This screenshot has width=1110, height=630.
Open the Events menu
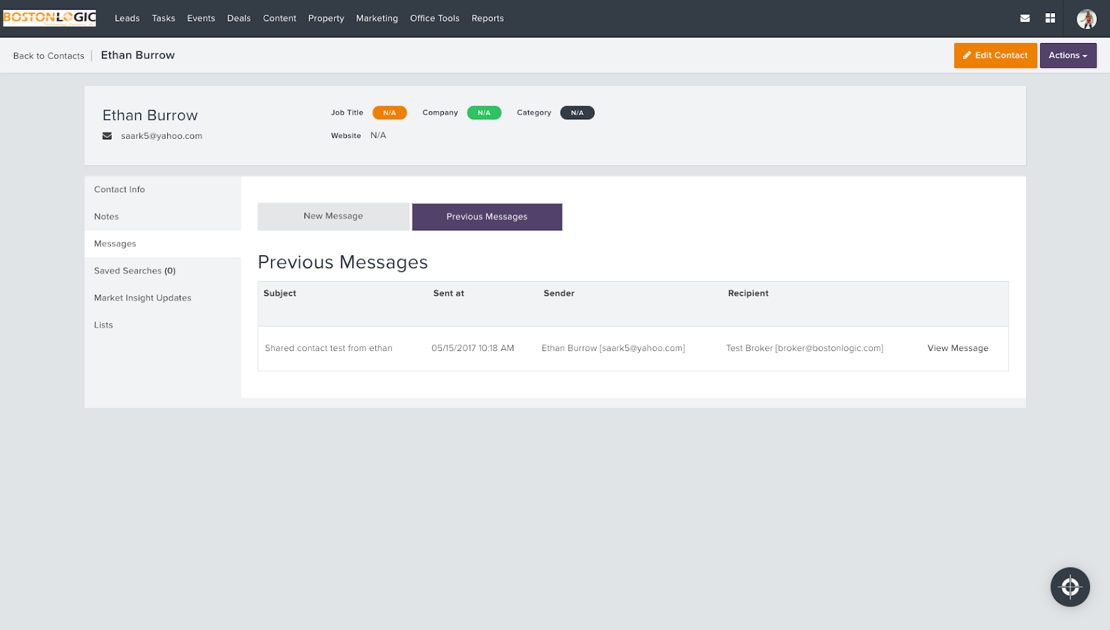click(201, 19)
